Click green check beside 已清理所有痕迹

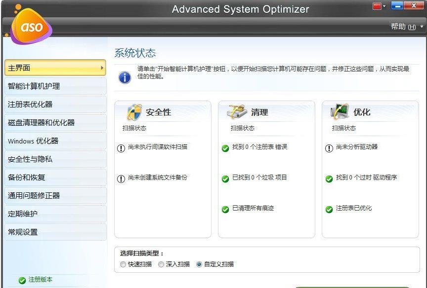225,210
